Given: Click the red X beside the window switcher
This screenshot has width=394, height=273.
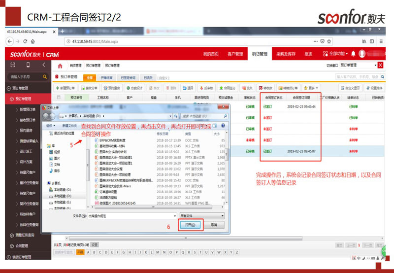Looking at the screenshot, I should [x=380, y=65].
